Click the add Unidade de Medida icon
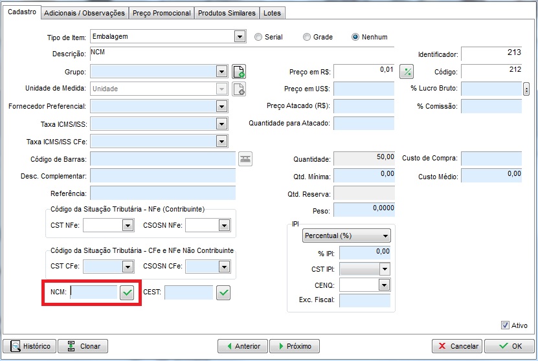The width and height of the screenshot is (538, 361). click(239, 89)
